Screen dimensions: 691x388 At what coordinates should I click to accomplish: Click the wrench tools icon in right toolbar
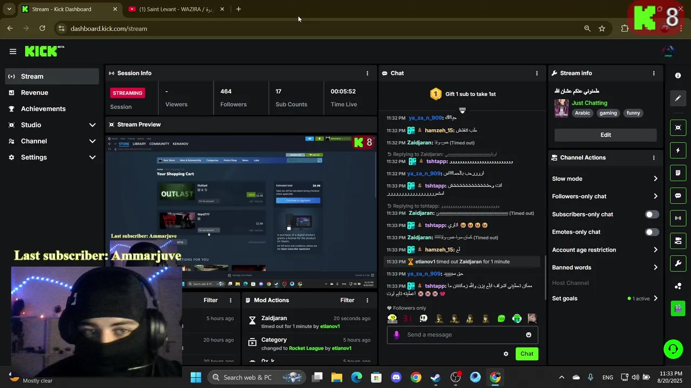[x=678, y=263]
